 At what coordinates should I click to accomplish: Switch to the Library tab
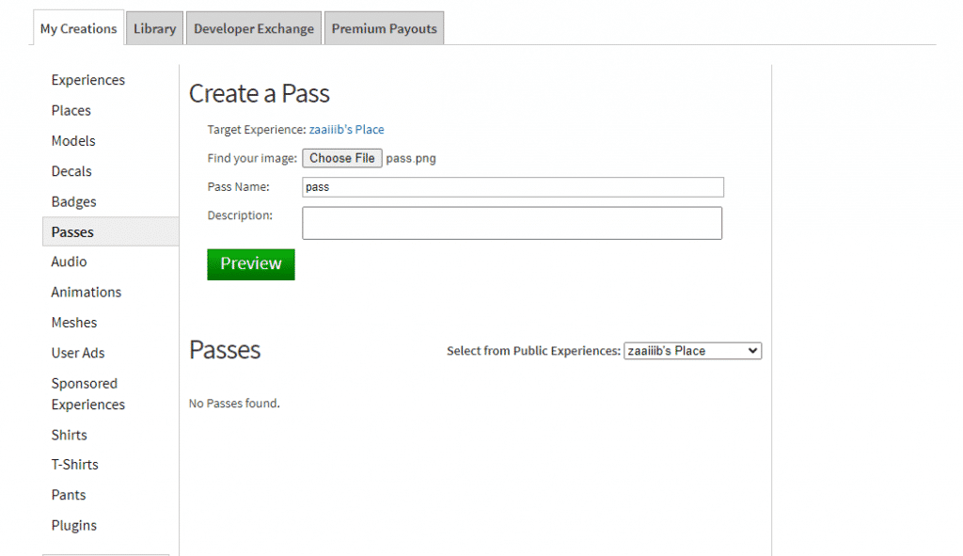click(x=153, y=27)
